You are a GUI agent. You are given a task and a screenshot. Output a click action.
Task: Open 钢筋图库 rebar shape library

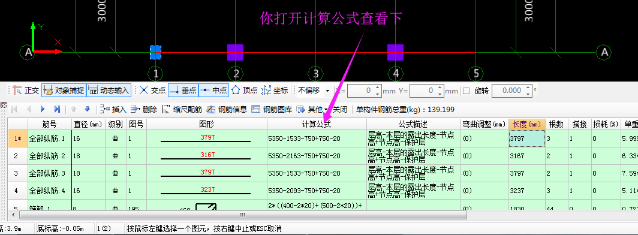(272, 109)
